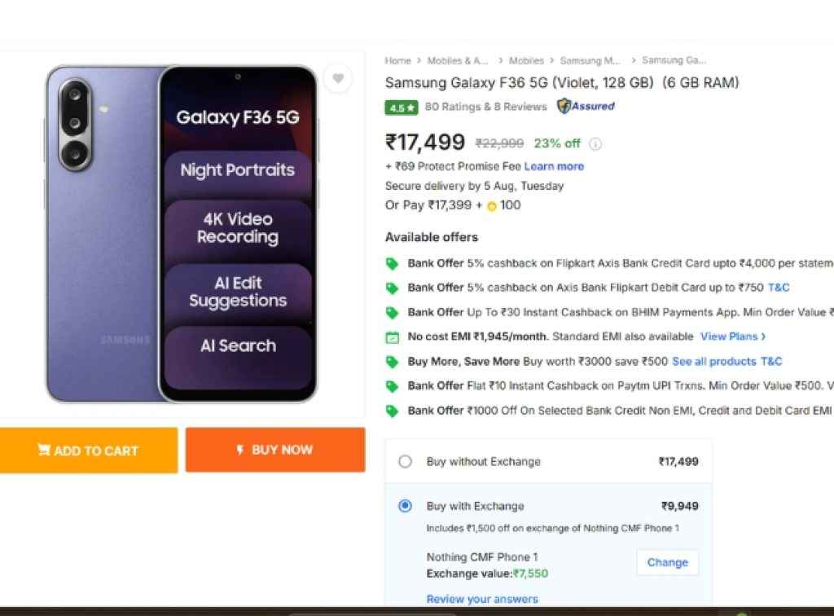Select Buy with Exchange option
The width and height of the screenshot is (834, 616).
pos(405,506)
